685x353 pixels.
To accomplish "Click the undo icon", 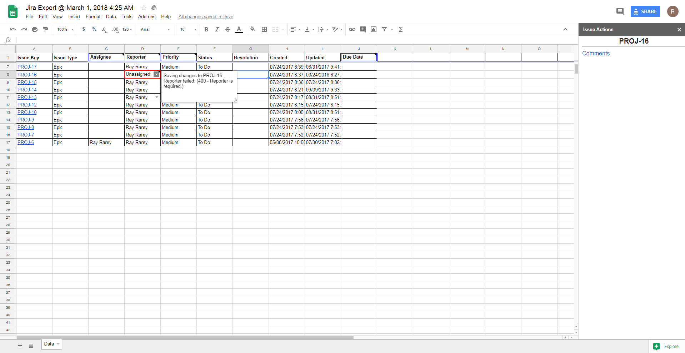I will [x=13, y=29].
